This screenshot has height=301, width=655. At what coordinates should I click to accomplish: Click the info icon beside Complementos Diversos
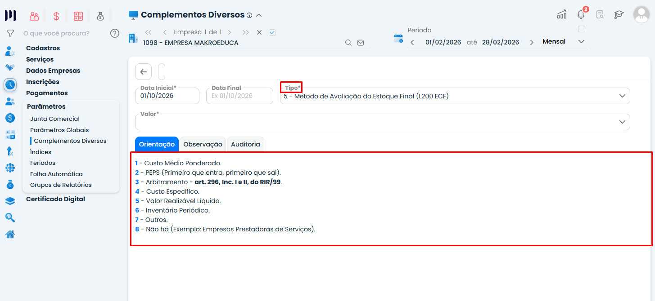point(249,15)
